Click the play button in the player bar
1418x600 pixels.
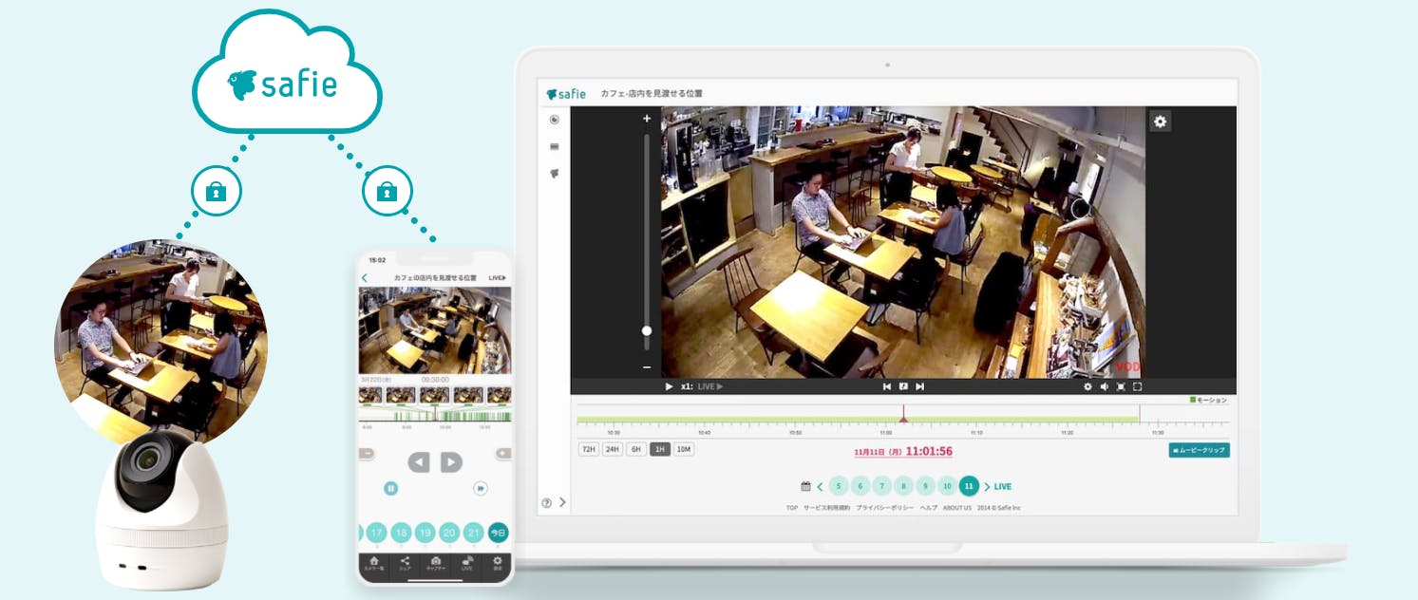[x=669, y=386]
